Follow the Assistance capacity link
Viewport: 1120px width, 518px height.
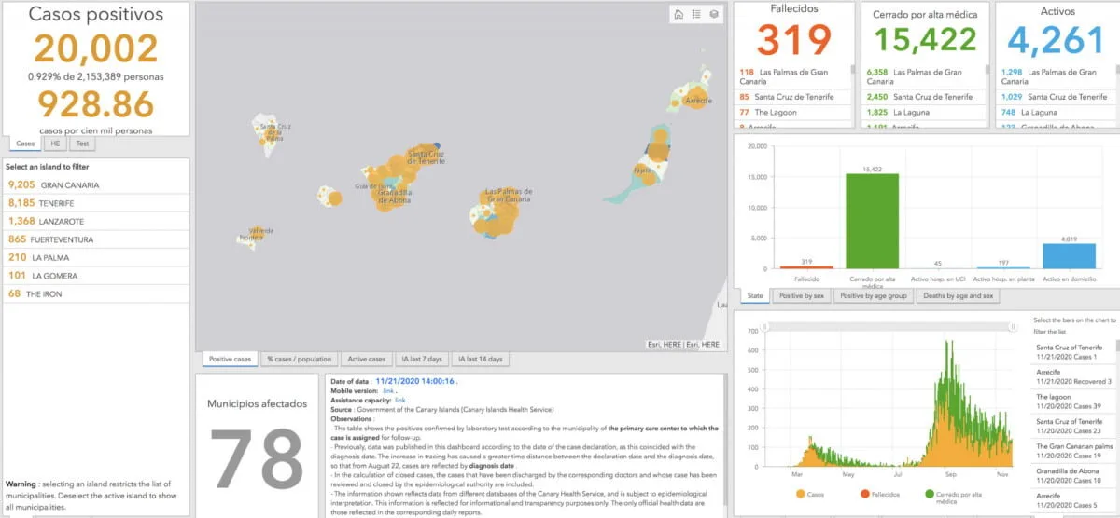[x=400, y=400]
